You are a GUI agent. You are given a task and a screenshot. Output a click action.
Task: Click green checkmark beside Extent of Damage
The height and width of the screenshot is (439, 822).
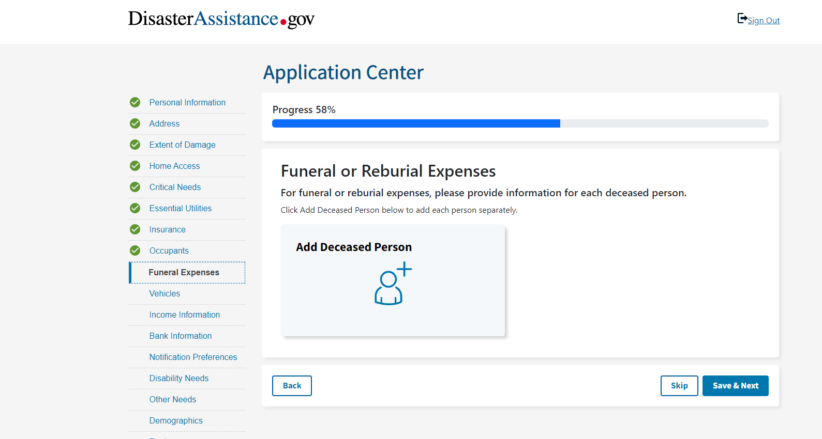click(135, 145)
